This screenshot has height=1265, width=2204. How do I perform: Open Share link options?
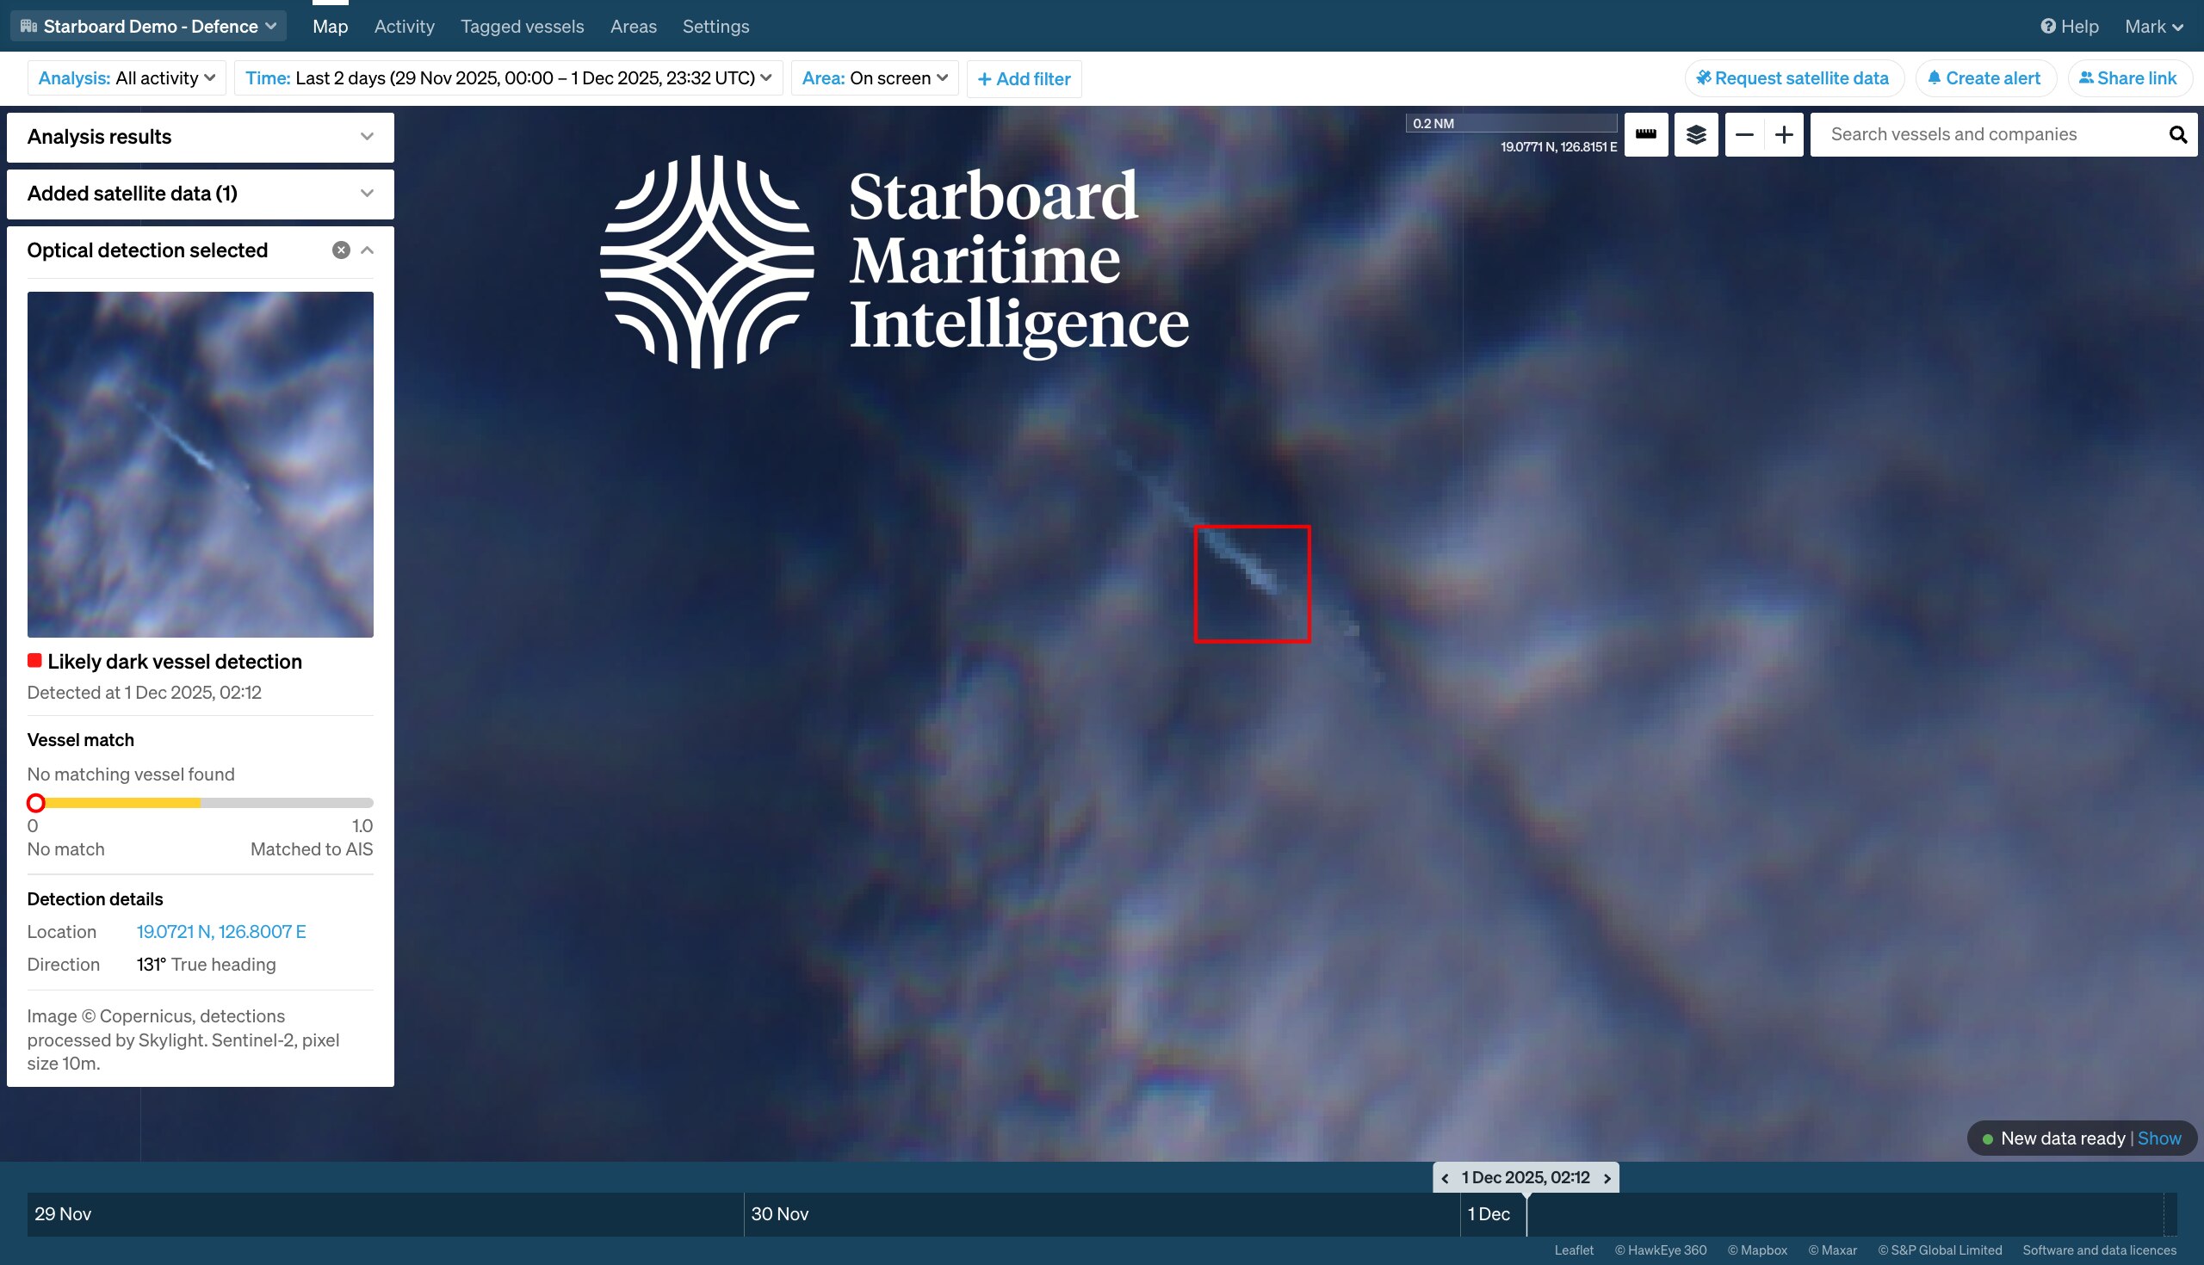2128,78
